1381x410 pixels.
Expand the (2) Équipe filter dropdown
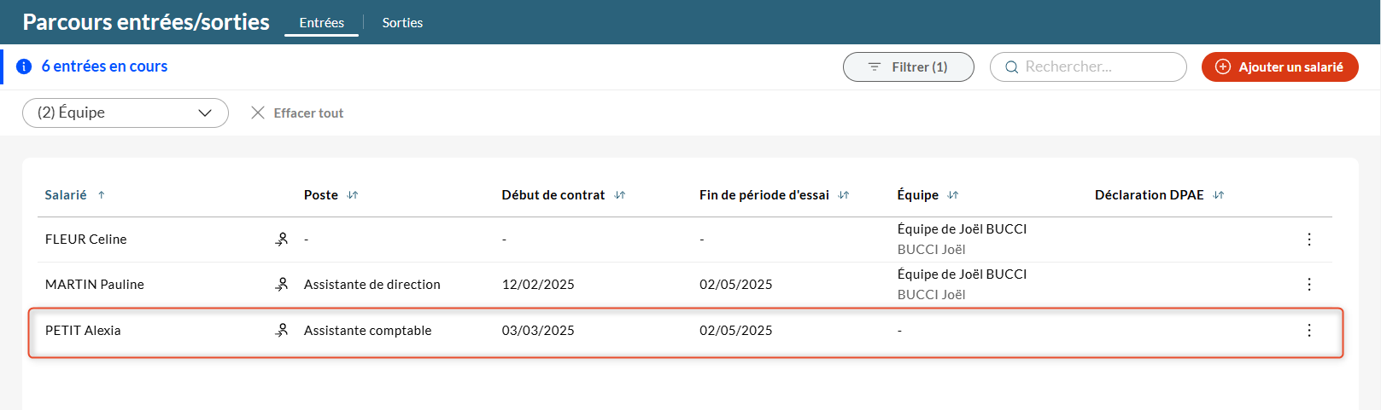point(126,113)
